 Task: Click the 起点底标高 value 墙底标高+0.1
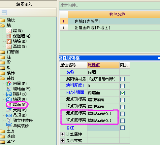click(103, 114)
